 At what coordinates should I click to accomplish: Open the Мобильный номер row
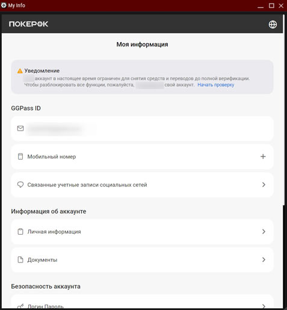coord(142,157)
